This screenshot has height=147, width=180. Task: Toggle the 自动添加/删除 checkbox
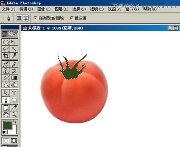point(35,18)
